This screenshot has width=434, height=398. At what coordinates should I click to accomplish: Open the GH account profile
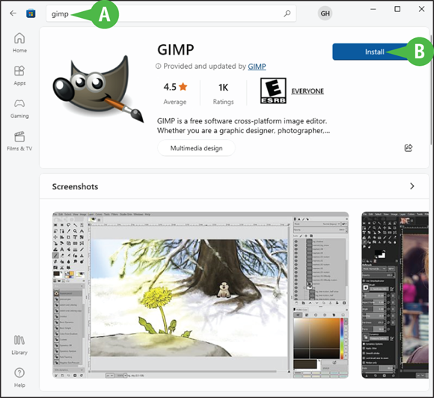point(325,13)
